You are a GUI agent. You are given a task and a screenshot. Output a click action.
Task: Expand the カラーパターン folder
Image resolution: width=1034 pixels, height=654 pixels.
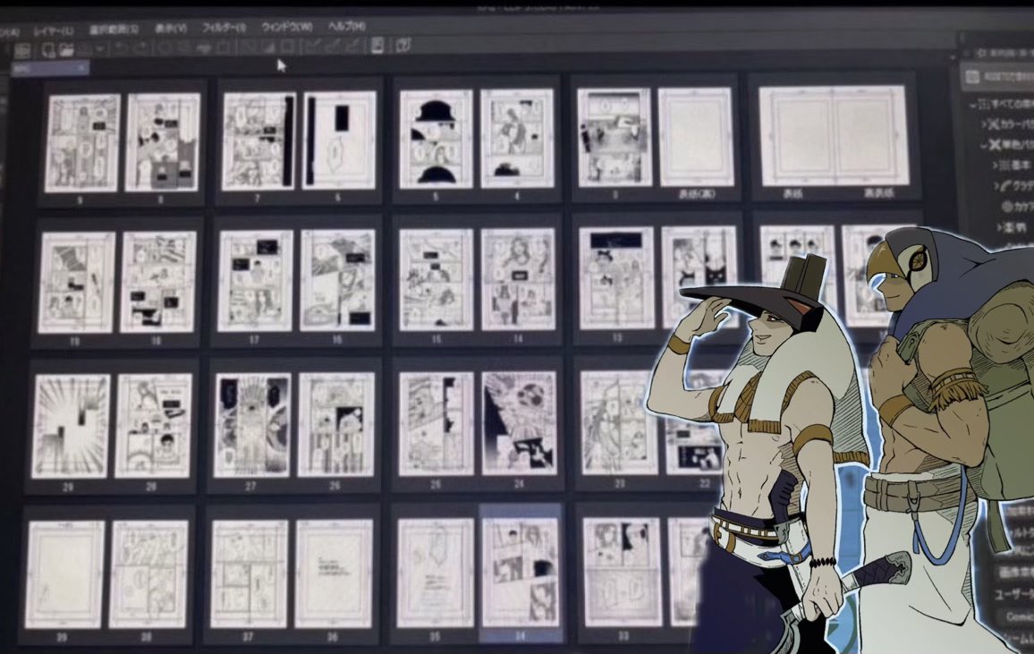click(x=985, y=123)
